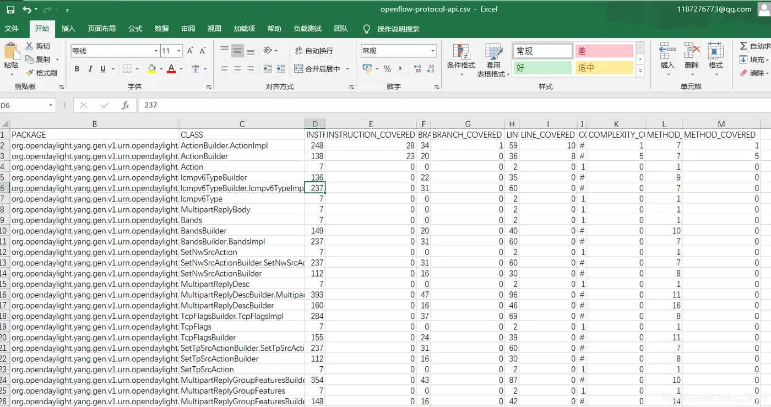Click the increase indent icon

tap(281, 69)
